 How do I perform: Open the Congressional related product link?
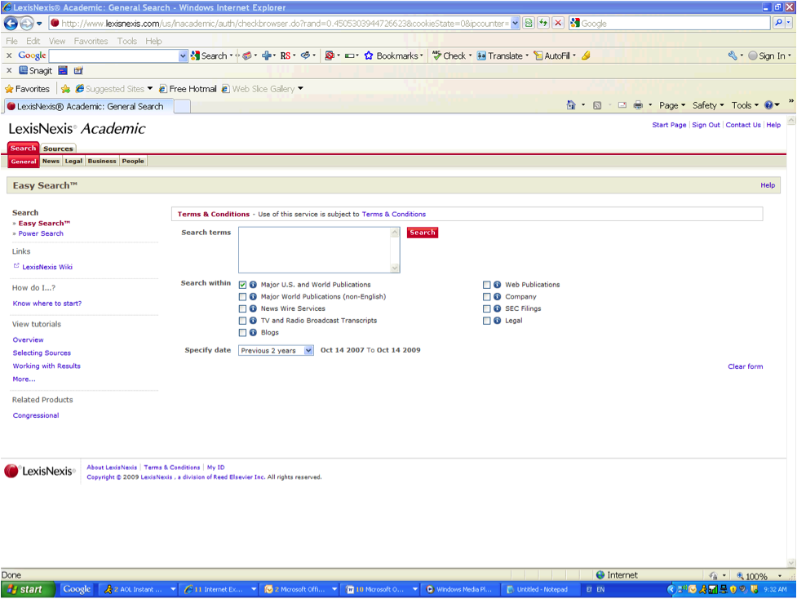pyautogui.click(x=36, y=415)
